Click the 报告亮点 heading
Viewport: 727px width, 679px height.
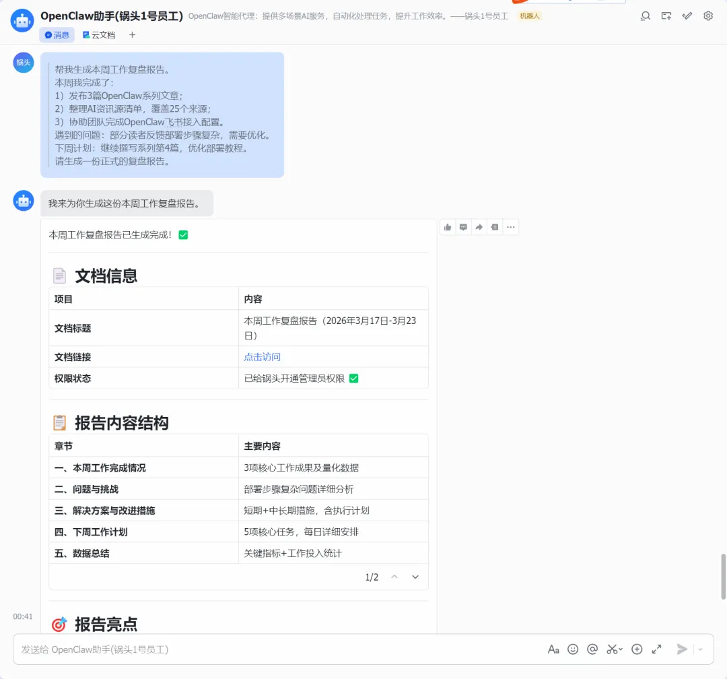coord(106,624)
